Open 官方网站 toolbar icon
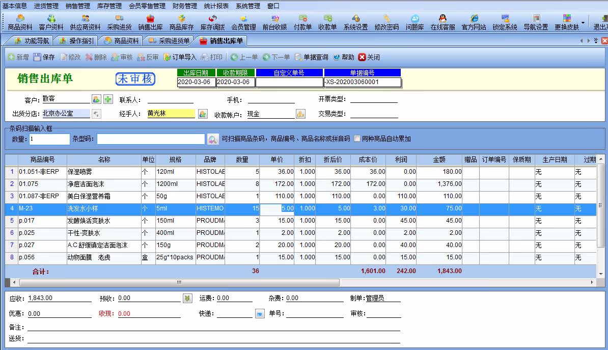Screen dimensions: 608x350 pyautogui.click(x=474, y=22)
